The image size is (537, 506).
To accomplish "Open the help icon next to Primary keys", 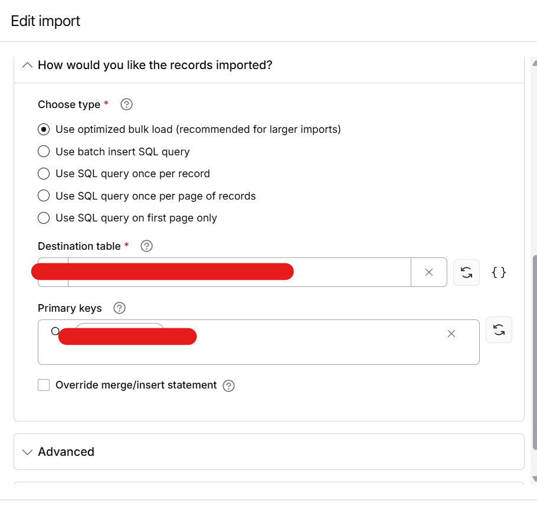I will click(119, 308).
